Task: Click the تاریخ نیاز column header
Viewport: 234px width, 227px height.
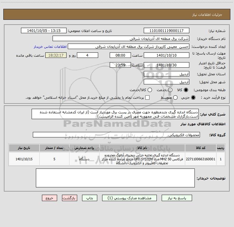Action: pyautogui.click(x=24, y=148)
